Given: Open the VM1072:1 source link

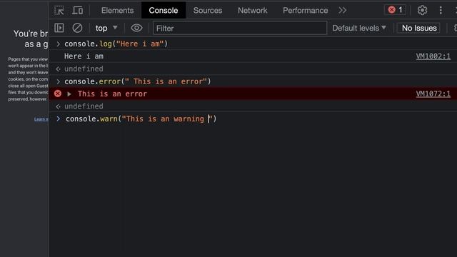Looking at the screenshot, I should click(x=433, y=94).
